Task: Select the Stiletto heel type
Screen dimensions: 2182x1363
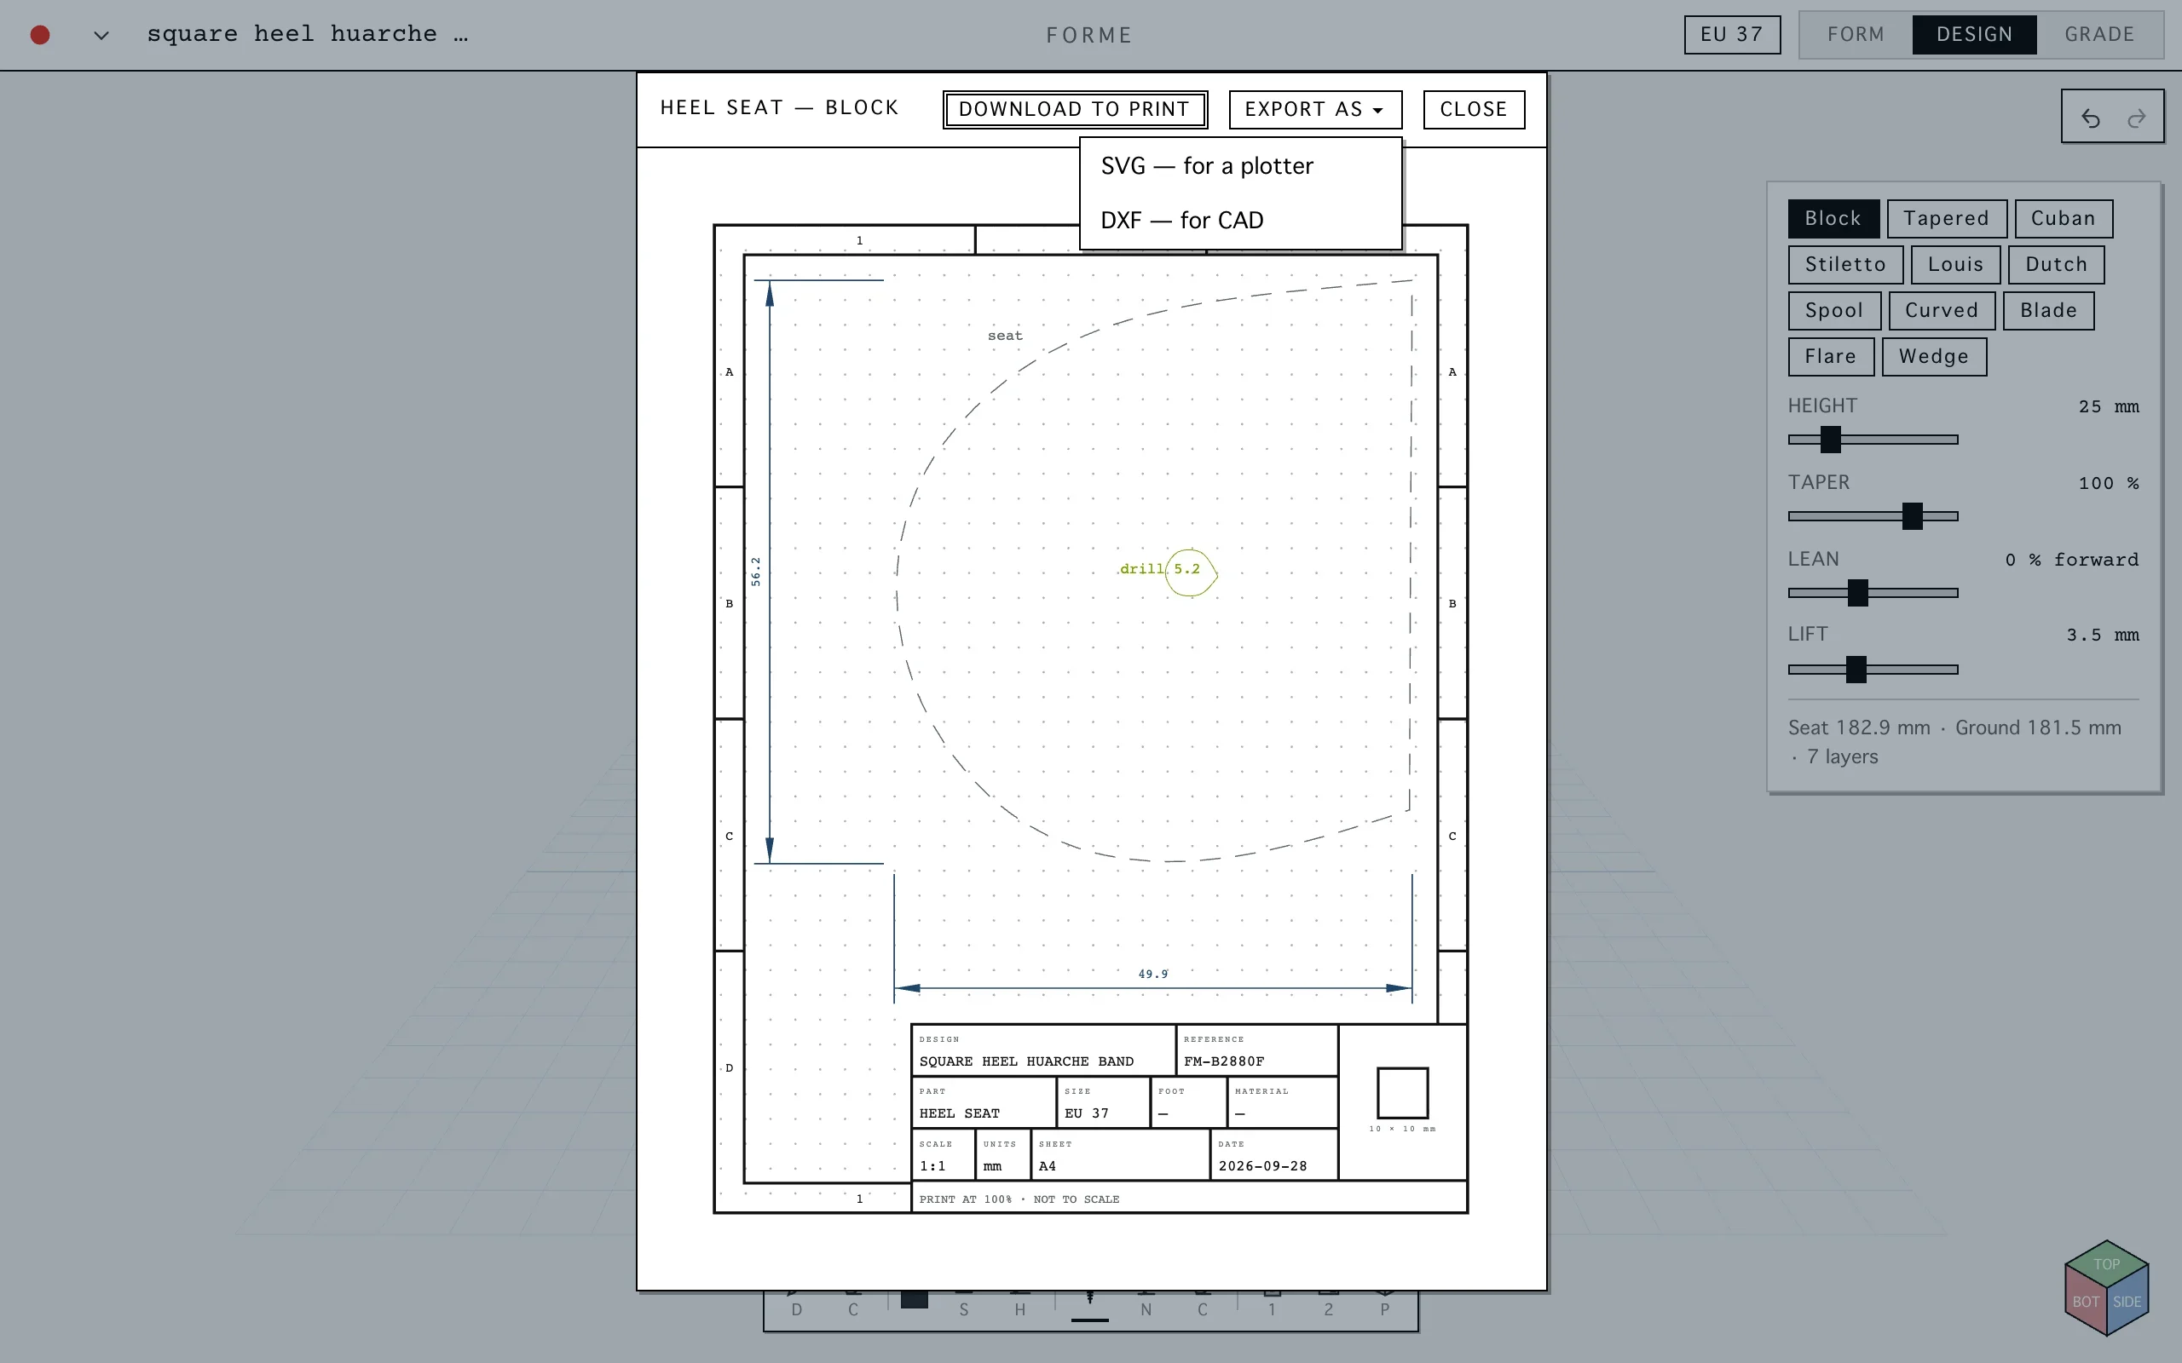Action: pos(1844,264)
